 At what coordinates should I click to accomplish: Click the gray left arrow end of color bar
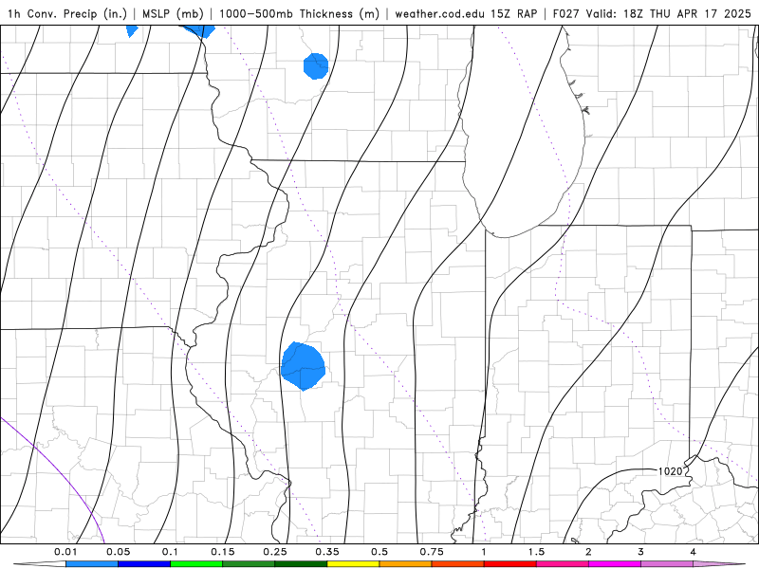click(40, 564)
